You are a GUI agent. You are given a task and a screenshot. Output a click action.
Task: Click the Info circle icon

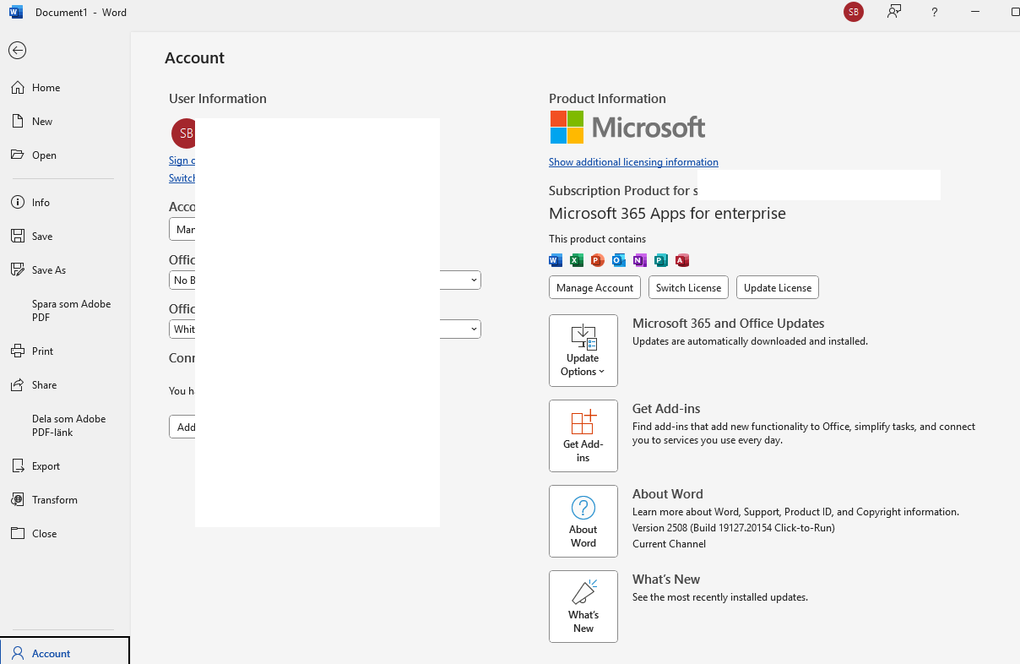click(17, 203)
